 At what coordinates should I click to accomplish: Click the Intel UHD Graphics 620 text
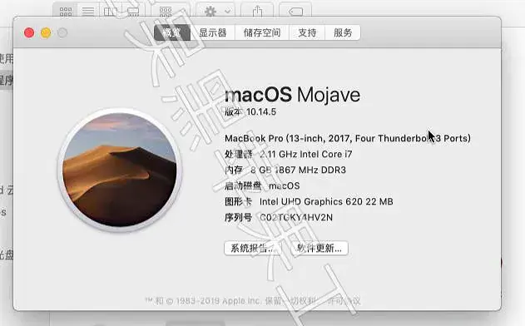coord(326,201)
